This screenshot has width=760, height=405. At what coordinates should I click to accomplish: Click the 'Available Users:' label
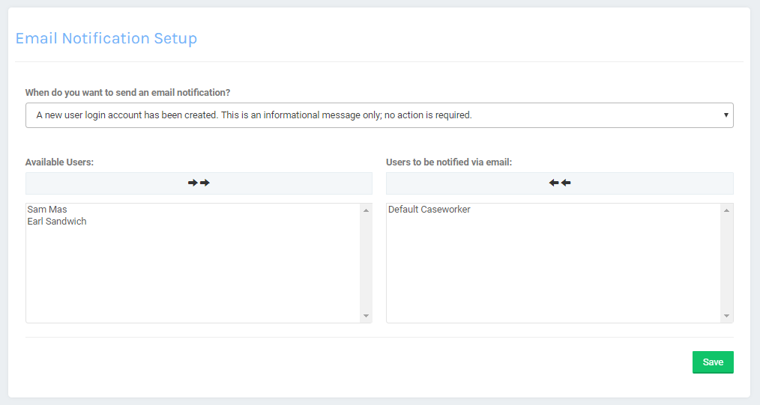coord(59,162)
